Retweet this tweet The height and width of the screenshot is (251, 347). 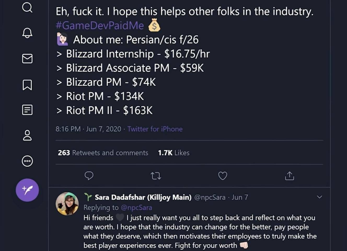(156, 176)
